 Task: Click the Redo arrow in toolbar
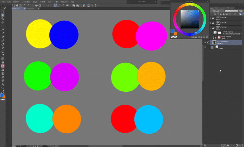coord(28,5)
